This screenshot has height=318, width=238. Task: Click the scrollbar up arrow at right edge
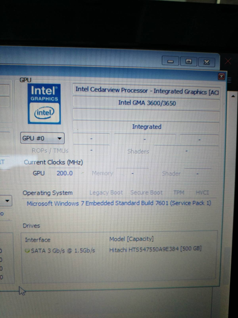click(233, 96)
